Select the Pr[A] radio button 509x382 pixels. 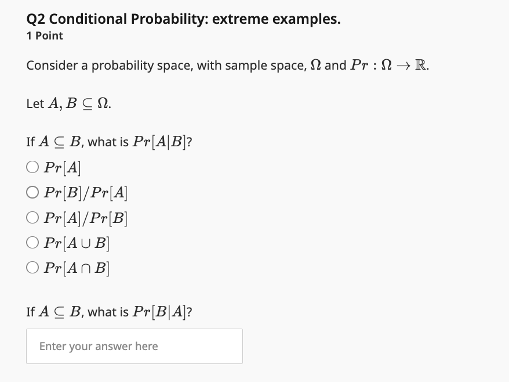pos(32,167)
